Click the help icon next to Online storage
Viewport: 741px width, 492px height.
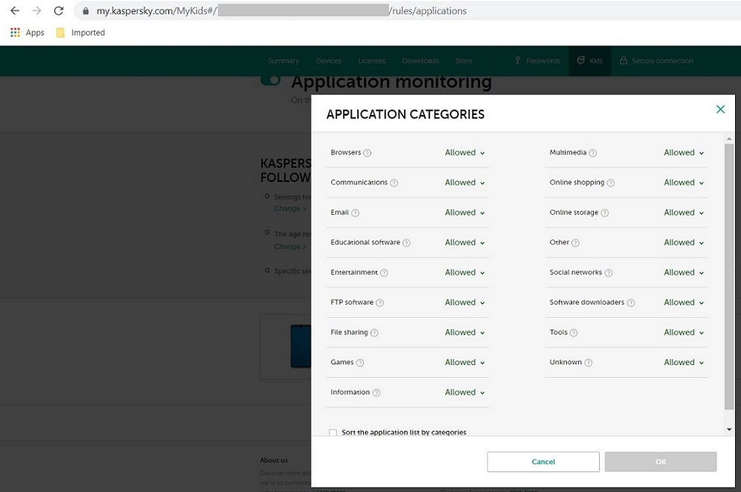[604, 213]
